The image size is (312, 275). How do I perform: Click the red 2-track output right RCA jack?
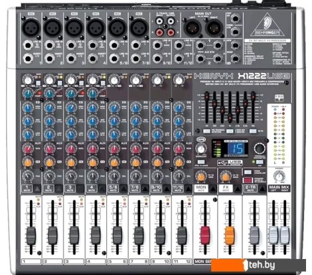[x=171, y=33]
